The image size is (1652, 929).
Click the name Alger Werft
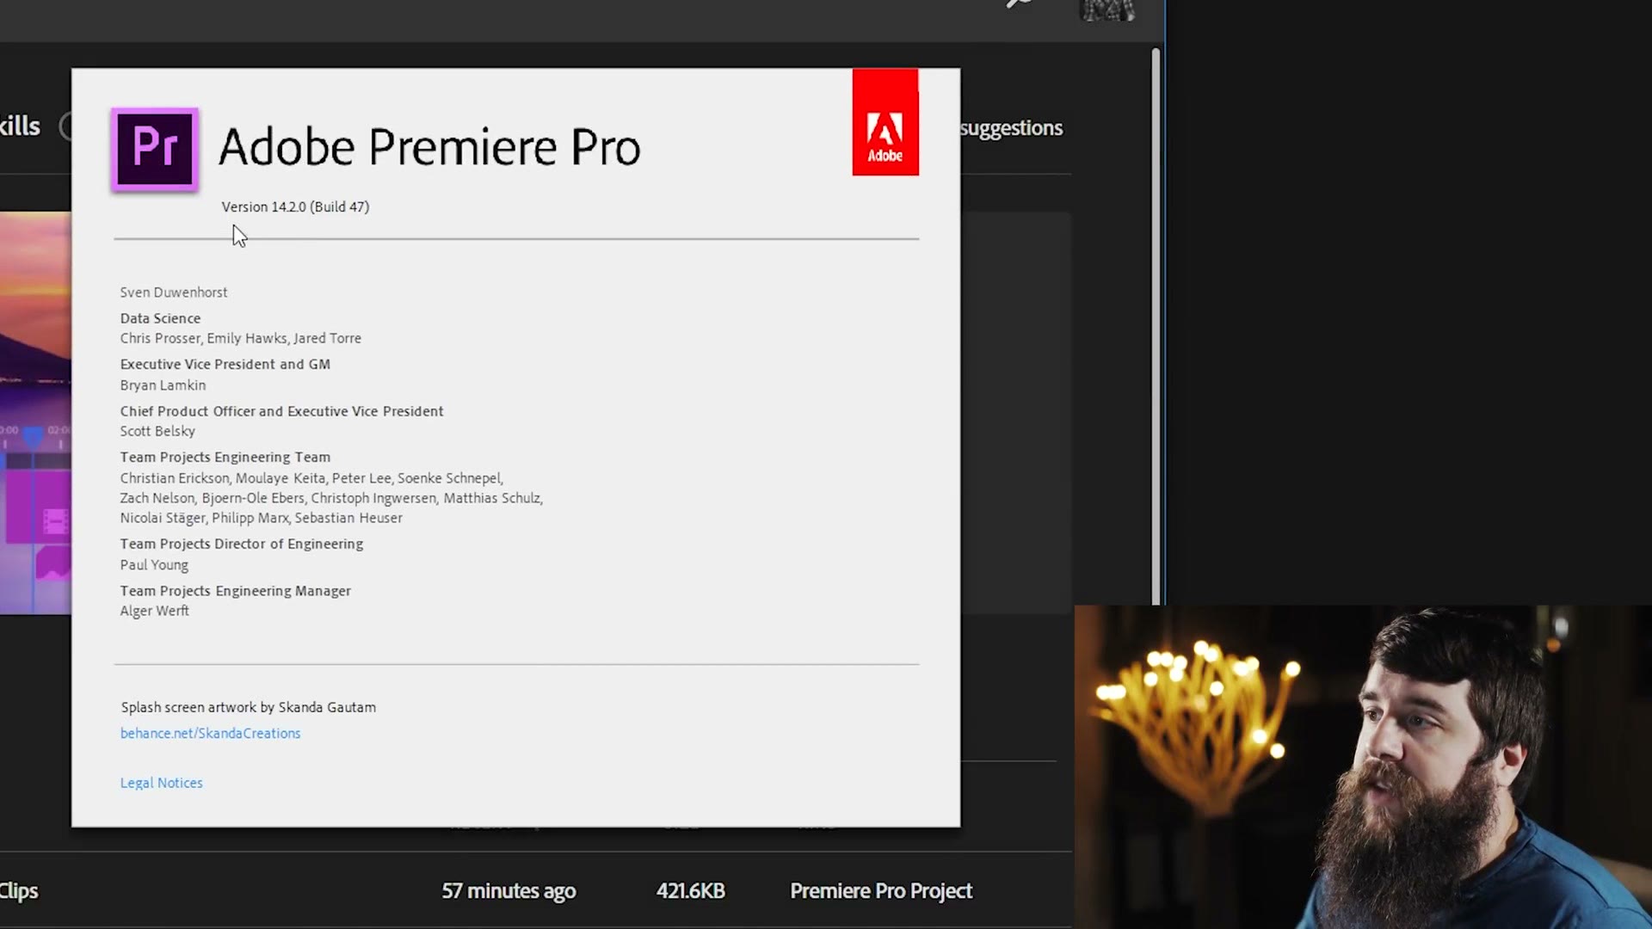click(x=154, y=611)
